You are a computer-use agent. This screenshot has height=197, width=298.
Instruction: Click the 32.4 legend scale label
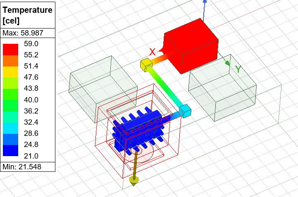tap(31, 122)
